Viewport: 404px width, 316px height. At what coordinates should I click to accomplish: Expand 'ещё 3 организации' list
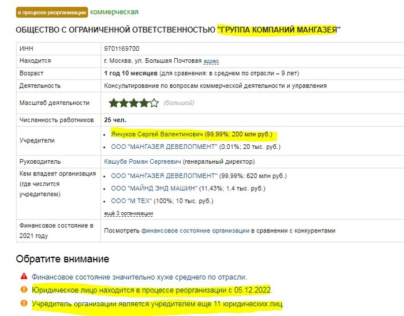pos(128,213)
